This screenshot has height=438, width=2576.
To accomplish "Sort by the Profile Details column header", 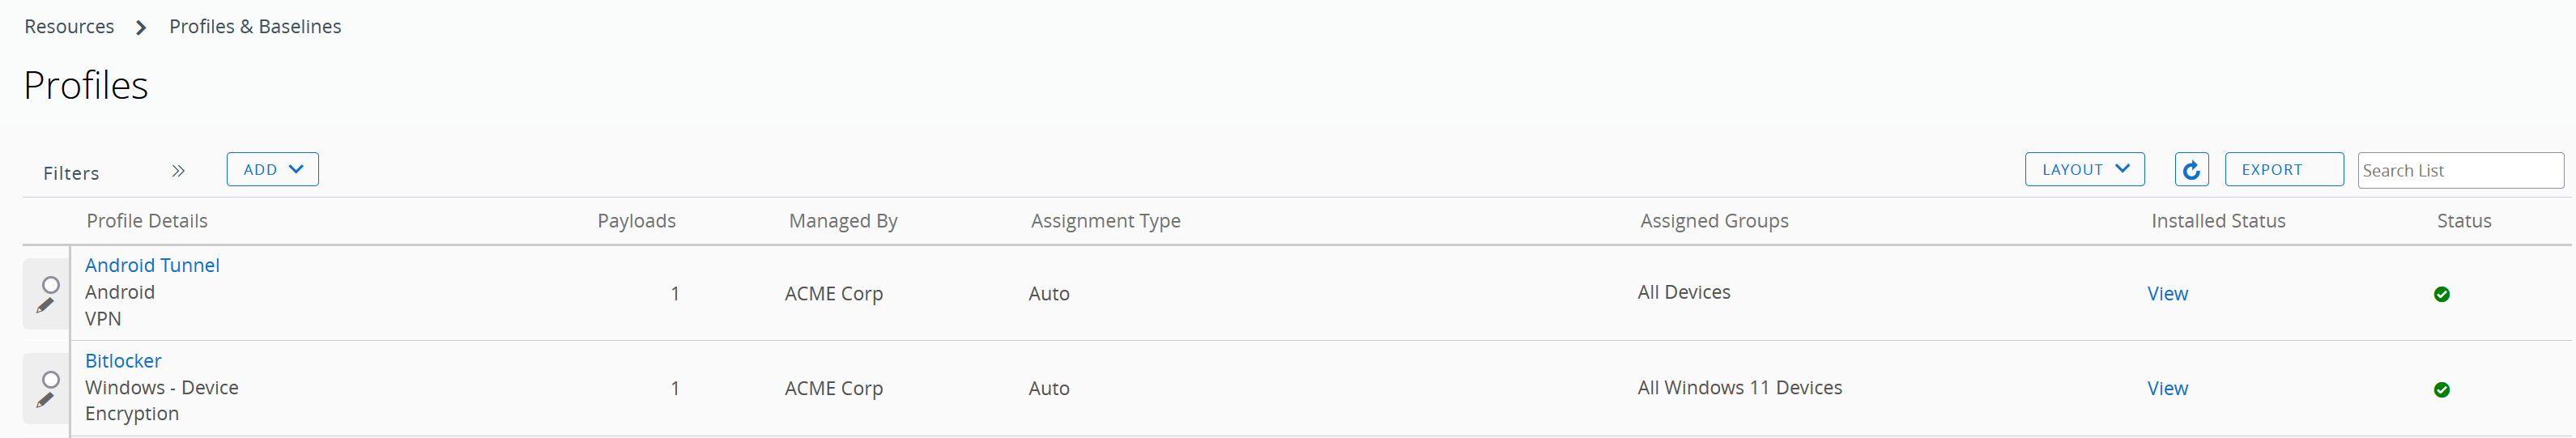I will 147,221.
